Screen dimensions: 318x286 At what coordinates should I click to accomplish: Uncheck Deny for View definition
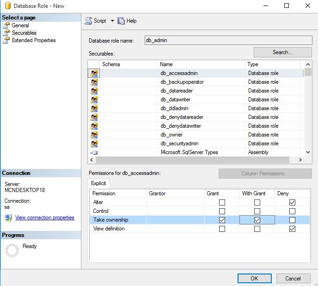tap(292, 229)
